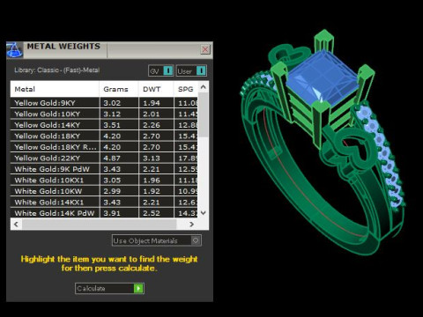This screenshot has width=423, height=317.
Task: Select the White Gold:9K PdW row
Action: click(x=104, y=169)
